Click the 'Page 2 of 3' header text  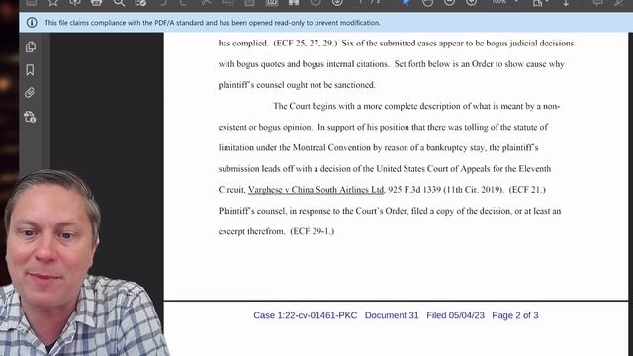[x=515, y=315]
